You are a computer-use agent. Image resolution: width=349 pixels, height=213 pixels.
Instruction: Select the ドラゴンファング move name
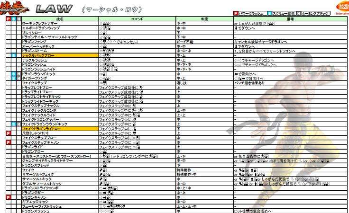34,42
